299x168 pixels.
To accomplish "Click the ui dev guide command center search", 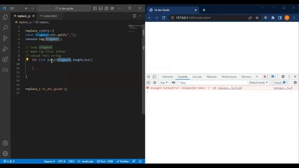I will click(64, 8).
